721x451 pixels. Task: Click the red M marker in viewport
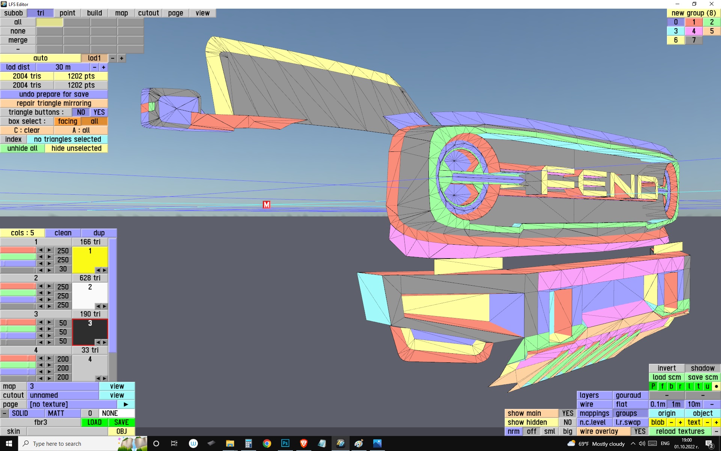266,204
